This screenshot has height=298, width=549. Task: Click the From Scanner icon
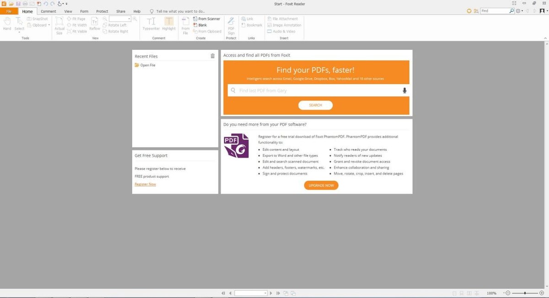pos(195,19)
